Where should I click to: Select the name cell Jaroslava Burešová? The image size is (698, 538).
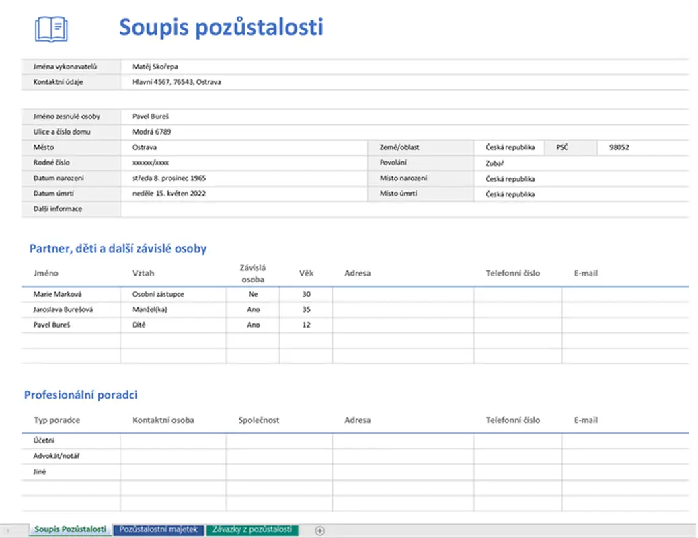point(71,309)
